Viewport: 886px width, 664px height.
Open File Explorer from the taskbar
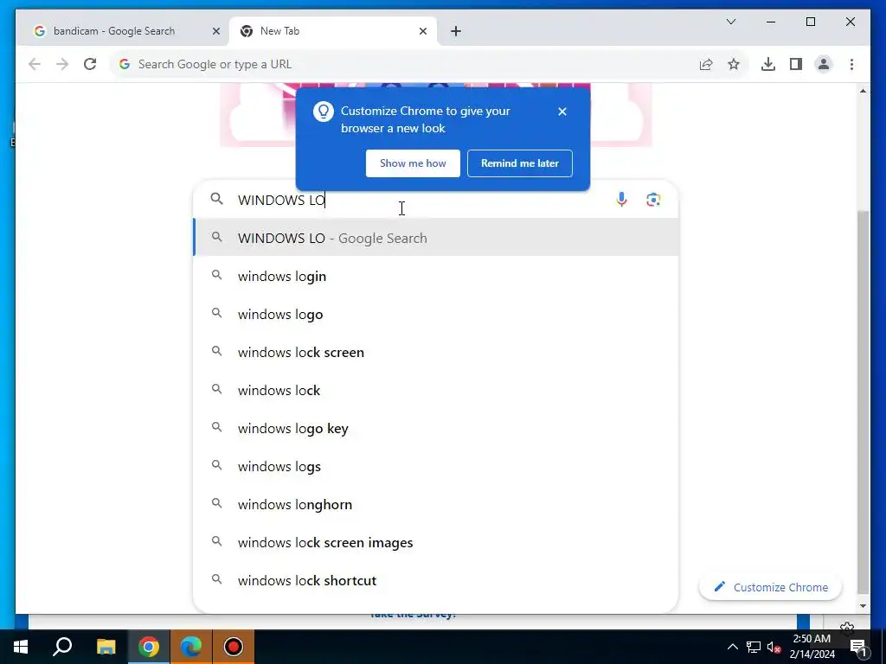(x=106, y=647)
